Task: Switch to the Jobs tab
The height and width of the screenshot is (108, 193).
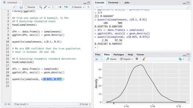Action: [x=127, y=3]
